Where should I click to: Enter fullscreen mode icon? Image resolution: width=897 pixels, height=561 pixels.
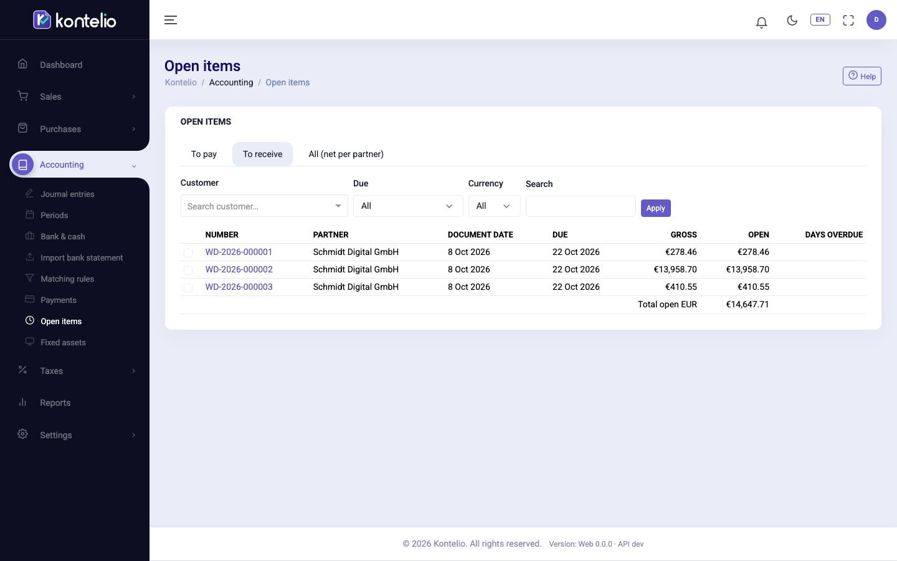(848, 21)
